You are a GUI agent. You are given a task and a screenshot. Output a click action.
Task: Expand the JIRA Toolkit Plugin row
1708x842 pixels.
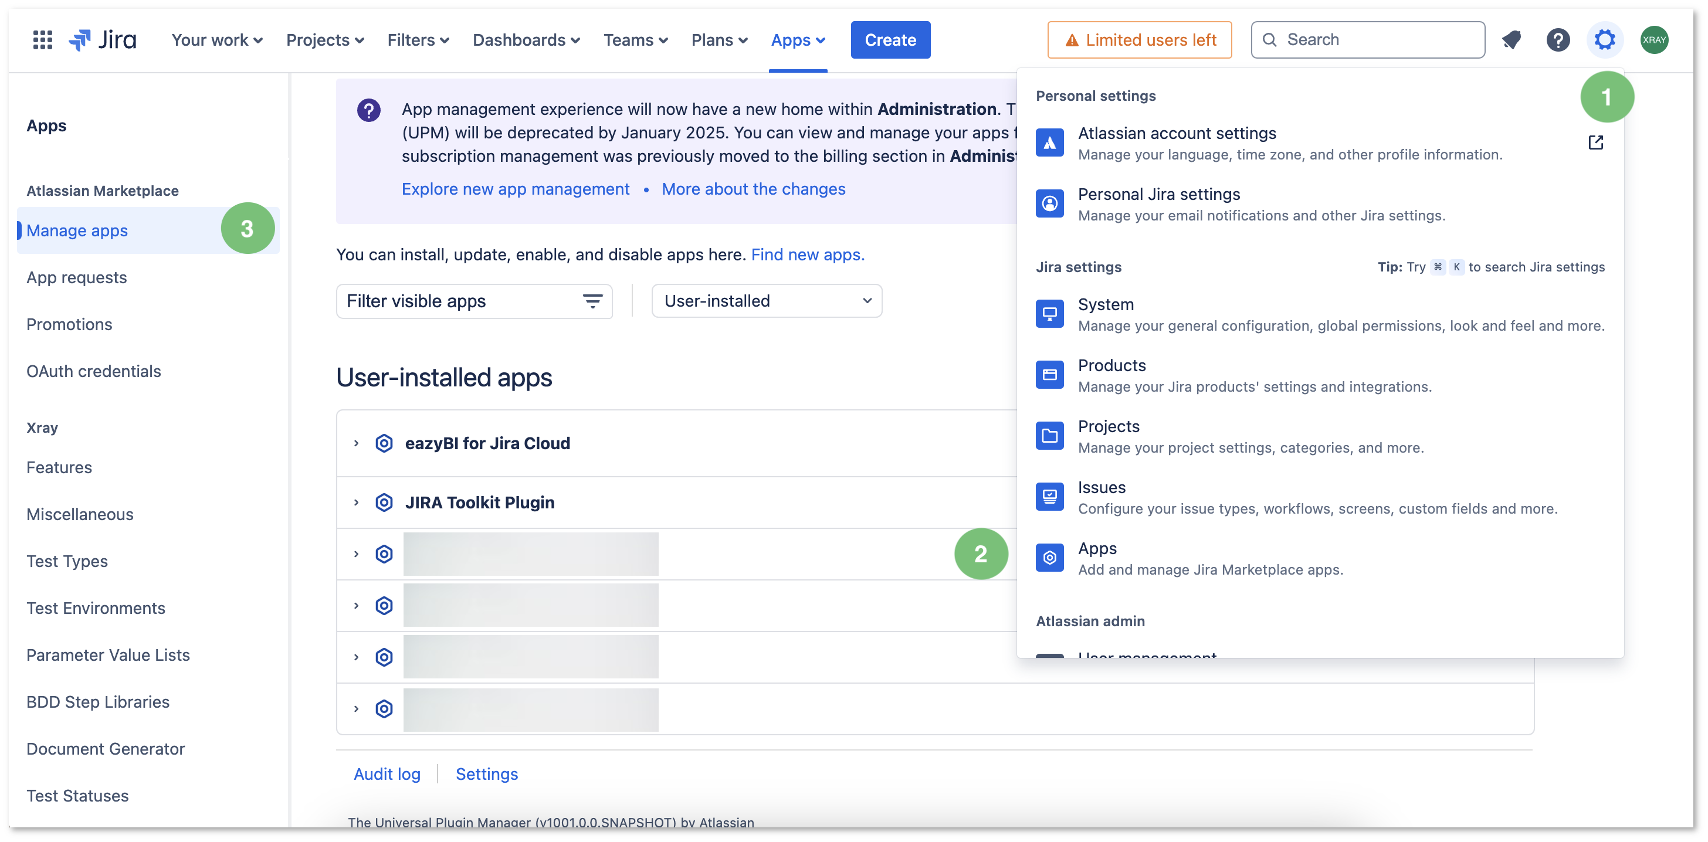point(356,503)
